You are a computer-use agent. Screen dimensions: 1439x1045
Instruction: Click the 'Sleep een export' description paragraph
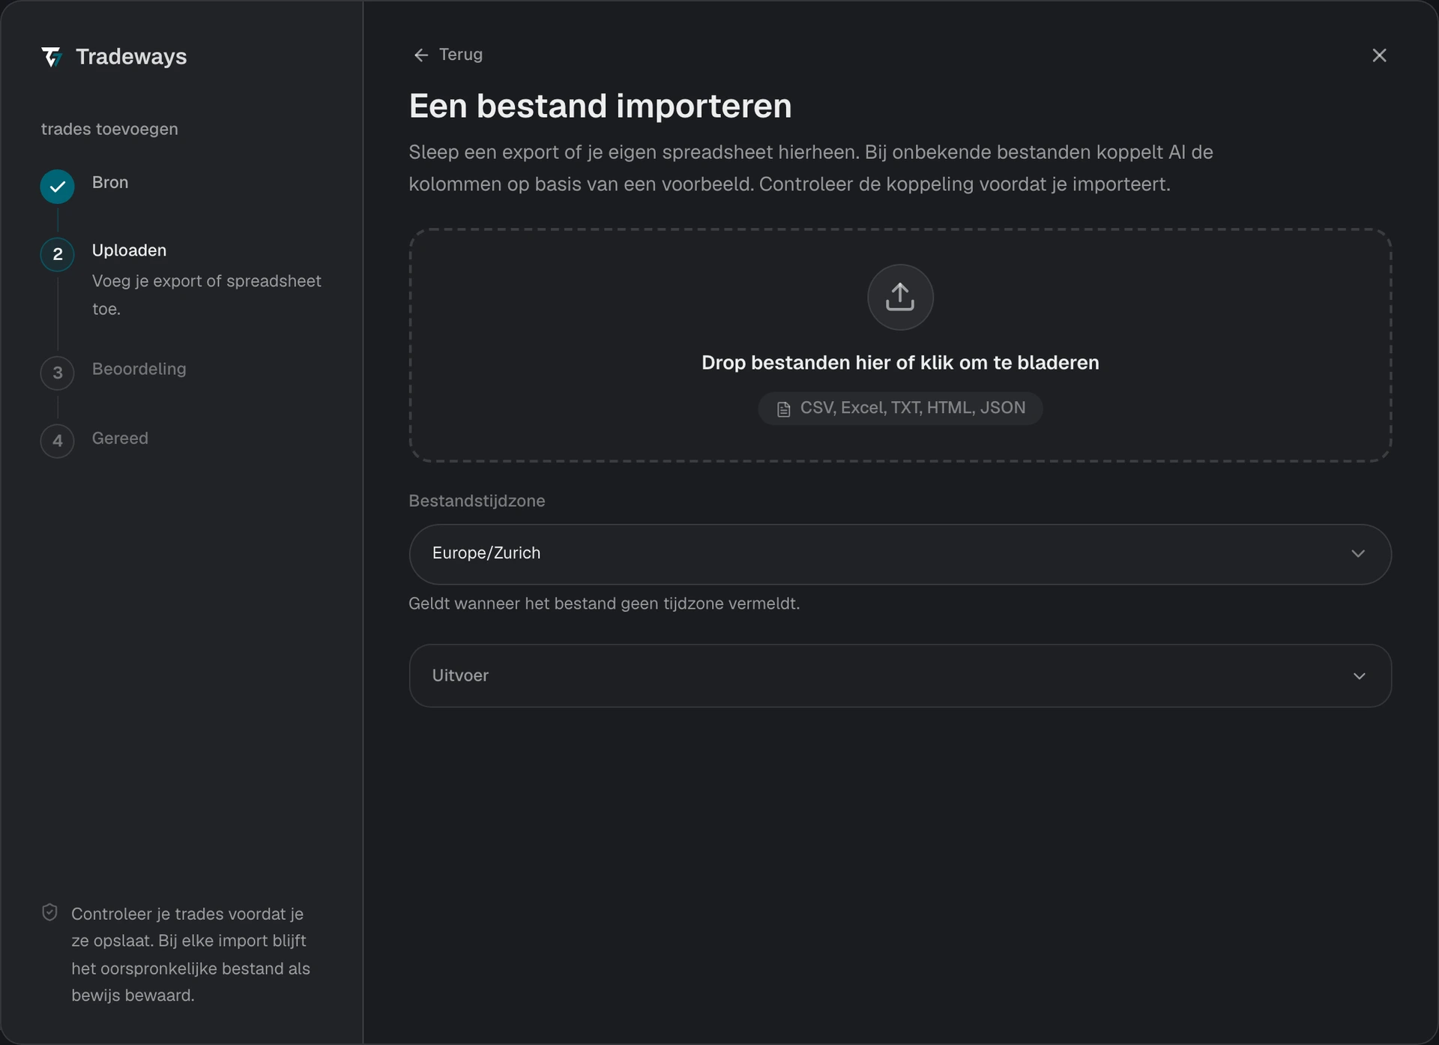pyautogui.click(x=811, y=168)
